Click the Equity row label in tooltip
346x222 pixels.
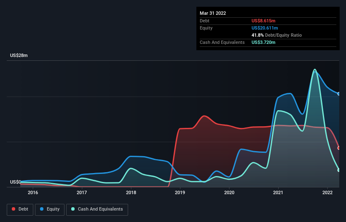(206, 28)
